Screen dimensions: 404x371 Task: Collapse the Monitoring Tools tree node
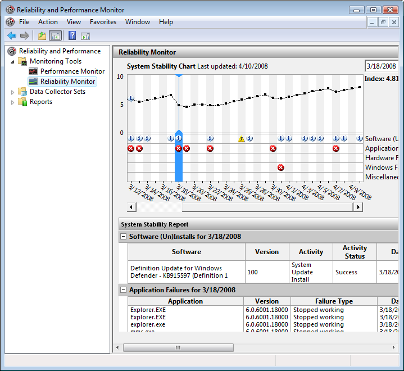pyautogui.click(x=12, y=62)
